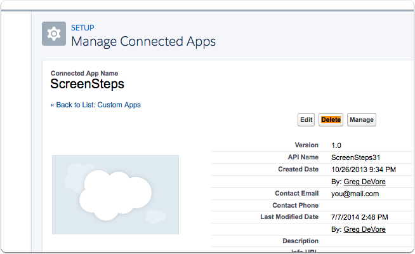This screenshot has height=254, width=415.
Task: Click the Edit button
Action: tap(306, 120)
